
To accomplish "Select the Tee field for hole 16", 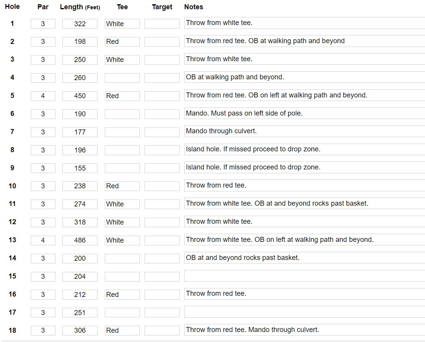I will coord(122,295).
